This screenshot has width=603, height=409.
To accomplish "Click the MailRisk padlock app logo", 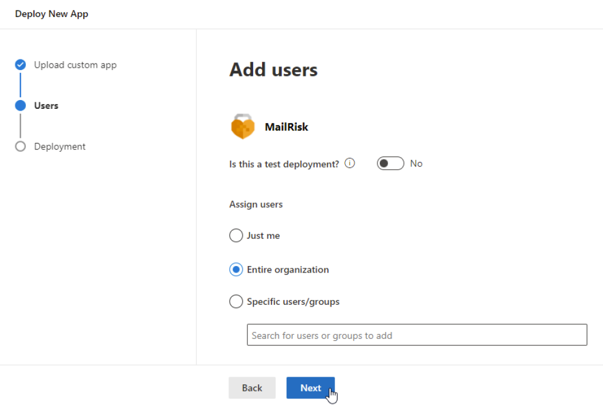I will point(243,127).
